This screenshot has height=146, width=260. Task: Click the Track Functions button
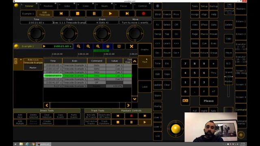point(104,122)
